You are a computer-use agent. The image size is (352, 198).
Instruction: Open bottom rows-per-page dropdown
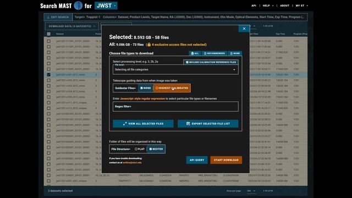[251, 191]
